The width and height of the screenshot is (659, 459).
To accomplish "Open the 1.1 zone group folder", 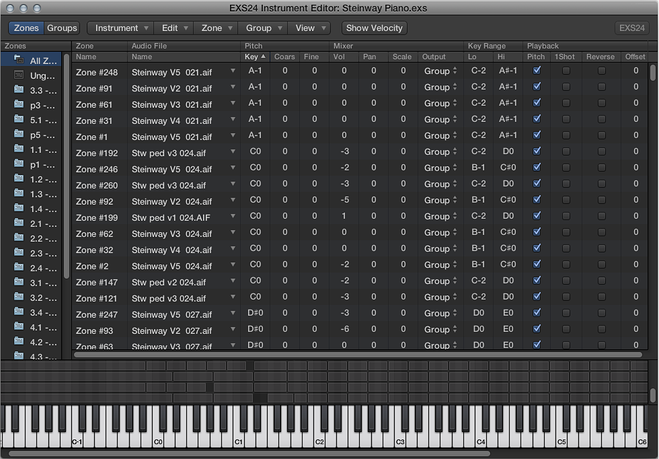I will coord(18,150).
